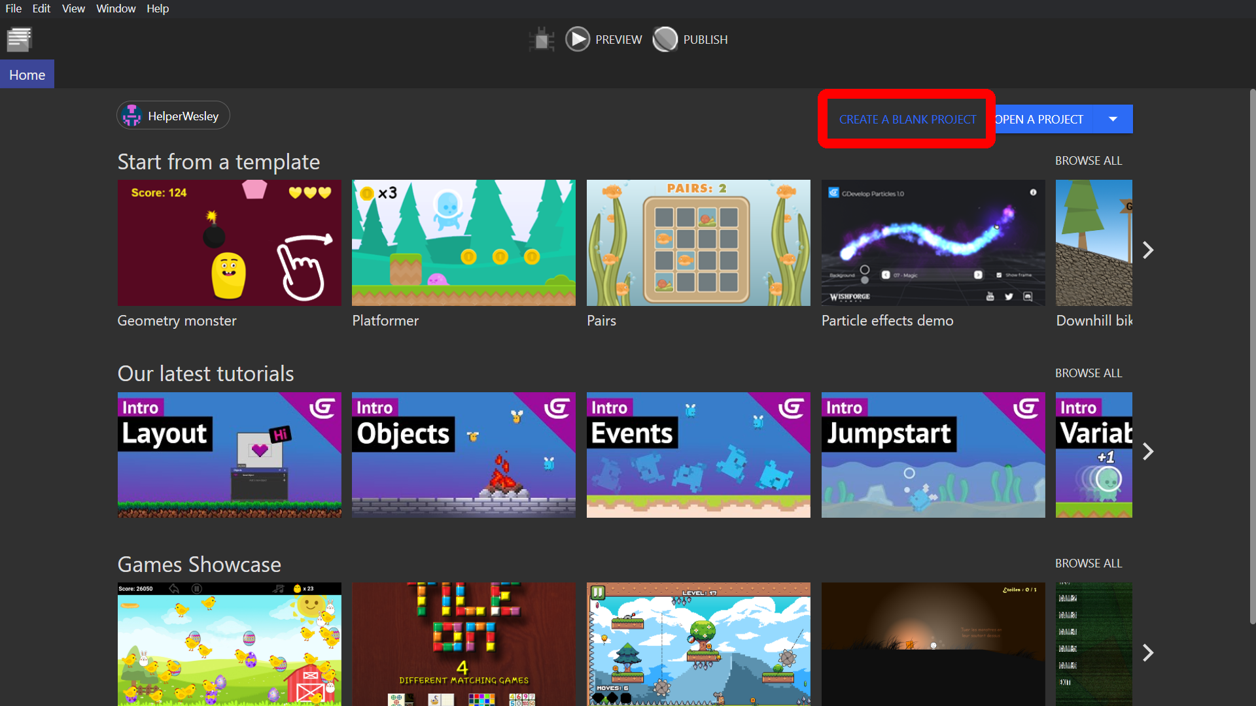Viewport: 1256px width, 706px height.
Task: Show next templates with right chevron
Action: 1148,250
